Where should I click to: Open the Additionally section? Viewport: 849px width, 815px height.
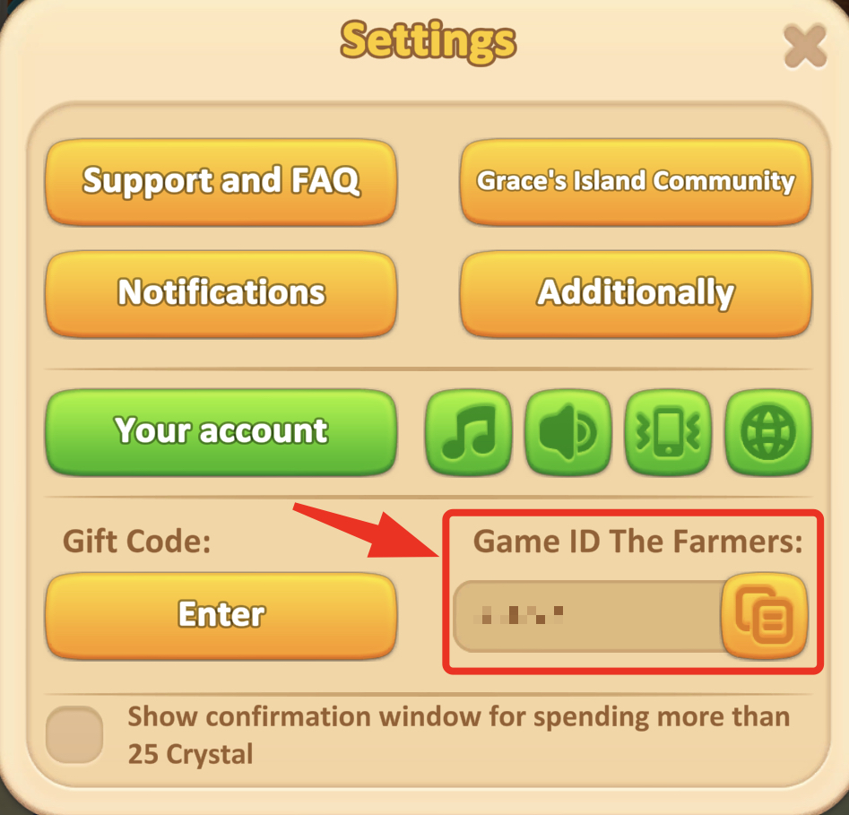coord(636,294)
